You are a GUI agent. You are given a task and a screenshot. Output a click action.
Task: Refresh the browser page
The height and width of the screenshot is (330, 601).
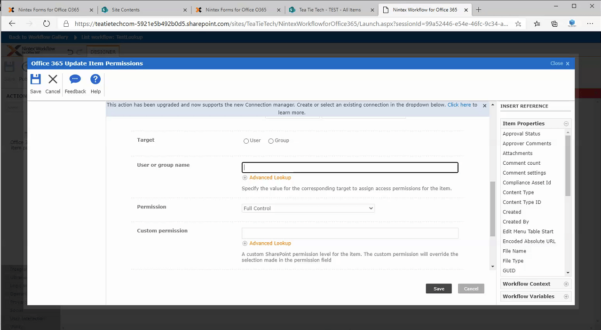click(46, 23)
